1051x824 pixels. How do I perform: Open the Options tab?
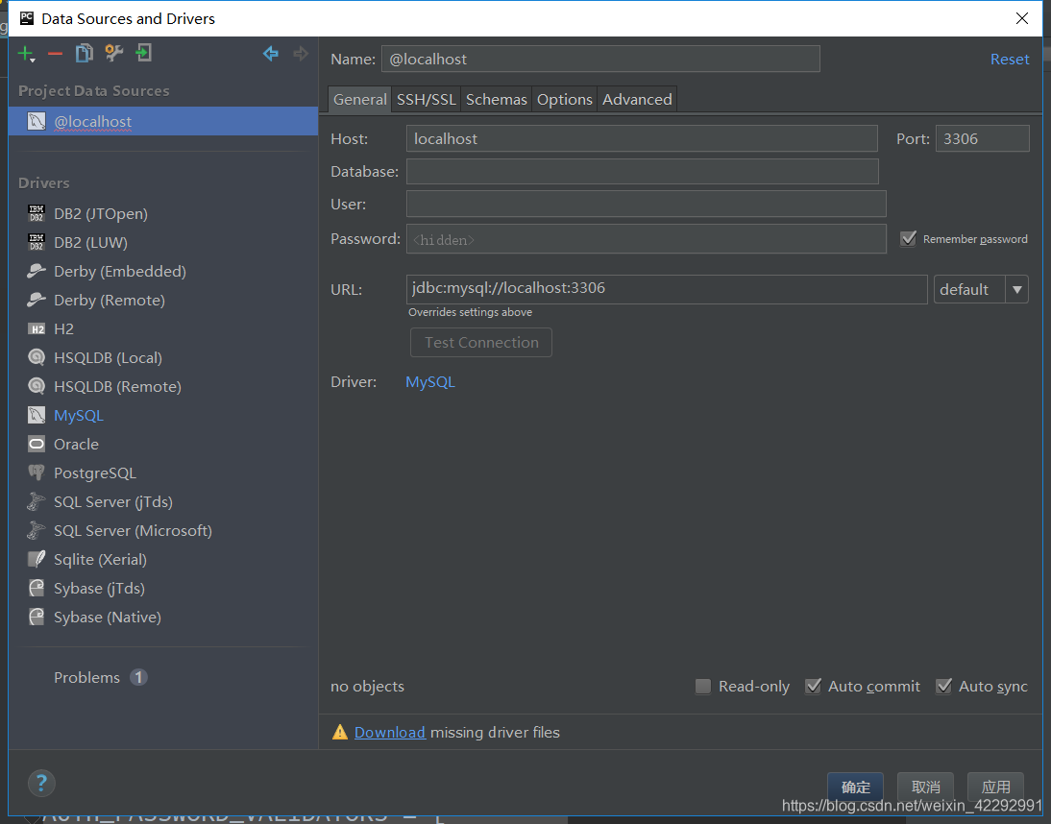click(x=564, y=99)
